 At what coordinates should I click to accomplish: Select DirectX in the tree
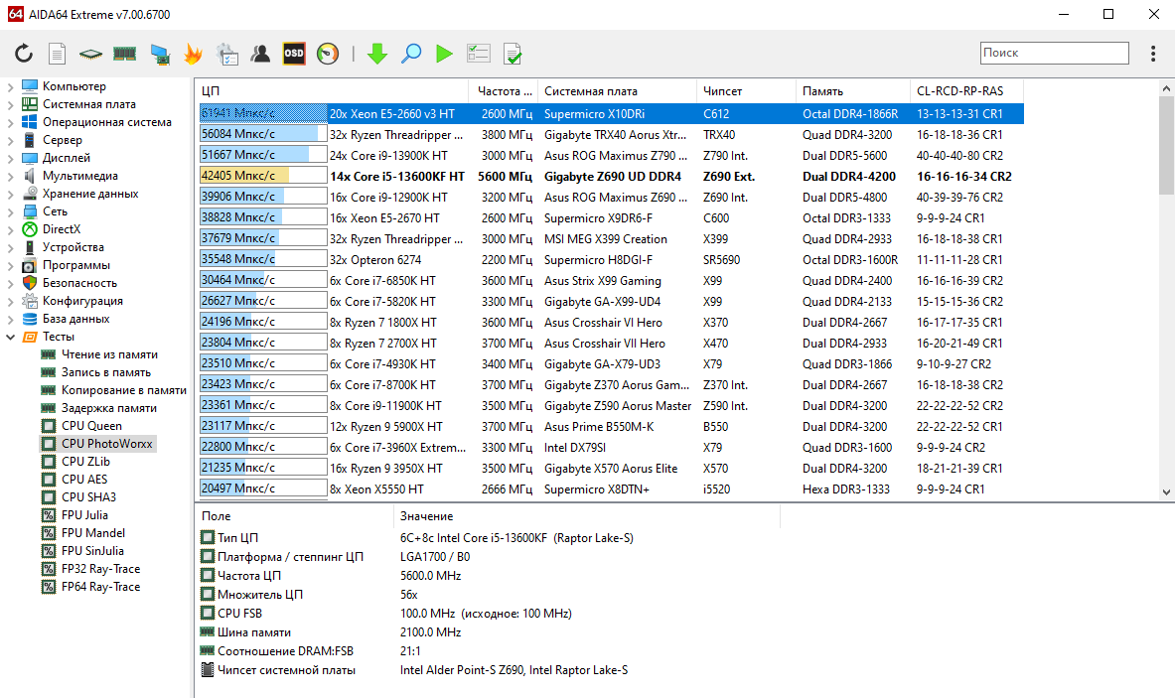[62, 229]
